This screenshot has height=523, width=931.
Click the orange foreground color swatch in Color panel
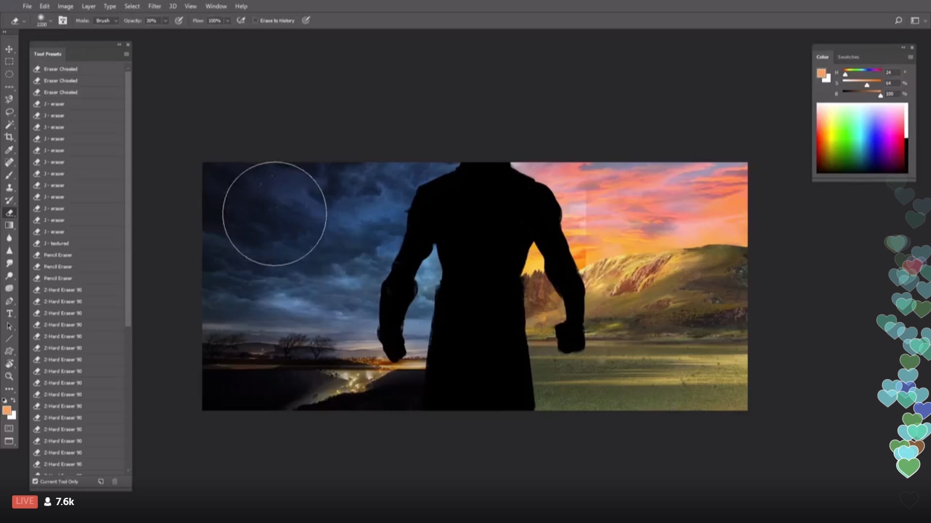821,73
